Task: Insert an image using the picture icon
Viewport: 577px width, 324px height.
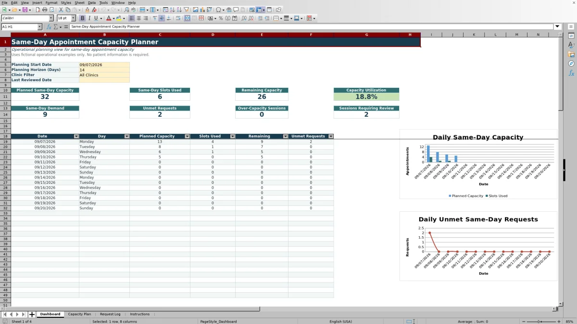Action: tap(195, 10)
